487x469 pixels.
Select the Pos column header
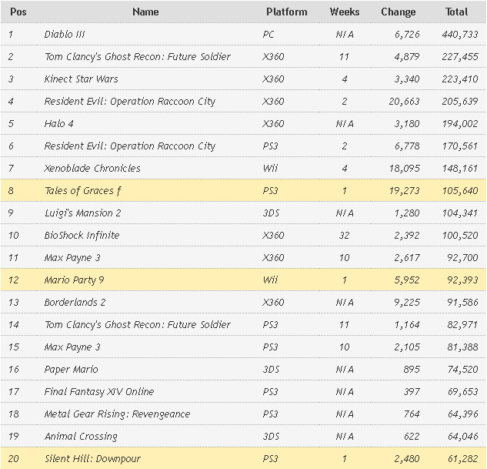coord(18,12)
